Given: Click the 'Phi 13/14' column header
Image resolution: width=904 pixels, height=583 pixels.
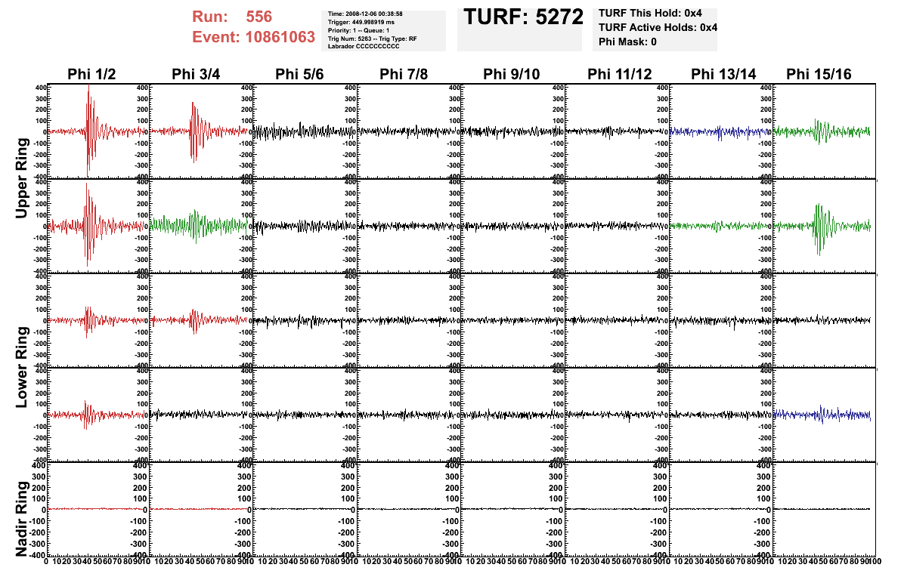Looking at the screenshot, I should [723, 74].
